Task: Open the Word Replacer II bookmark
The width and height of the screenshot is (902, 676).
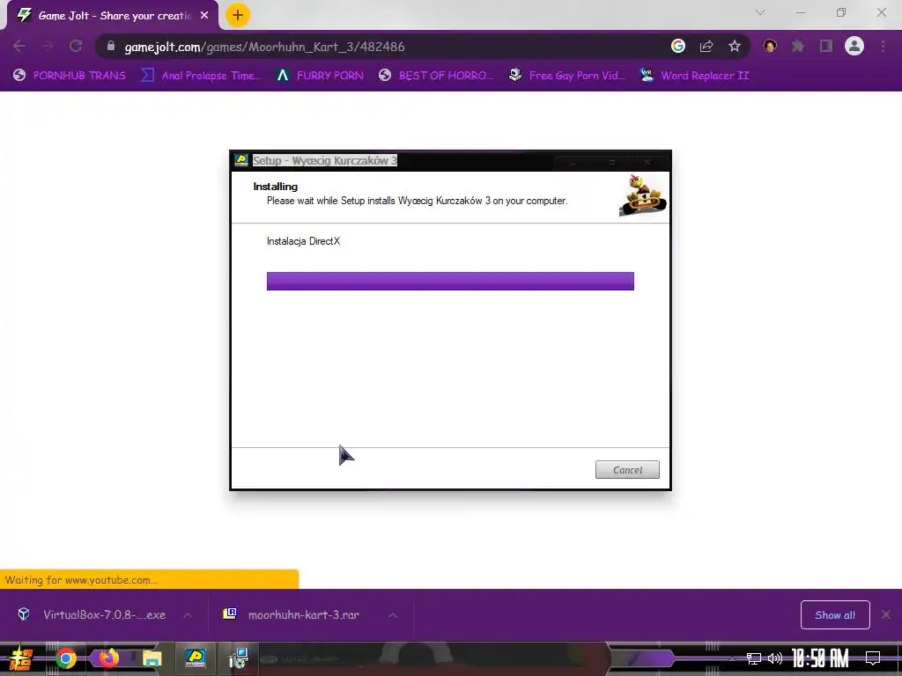Action: tap(695, 76)
